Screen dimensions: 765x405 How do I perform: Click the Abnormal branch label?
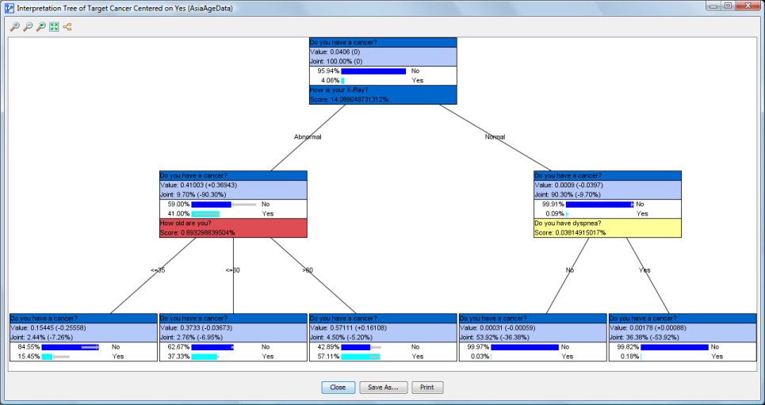tap(308, 136)
